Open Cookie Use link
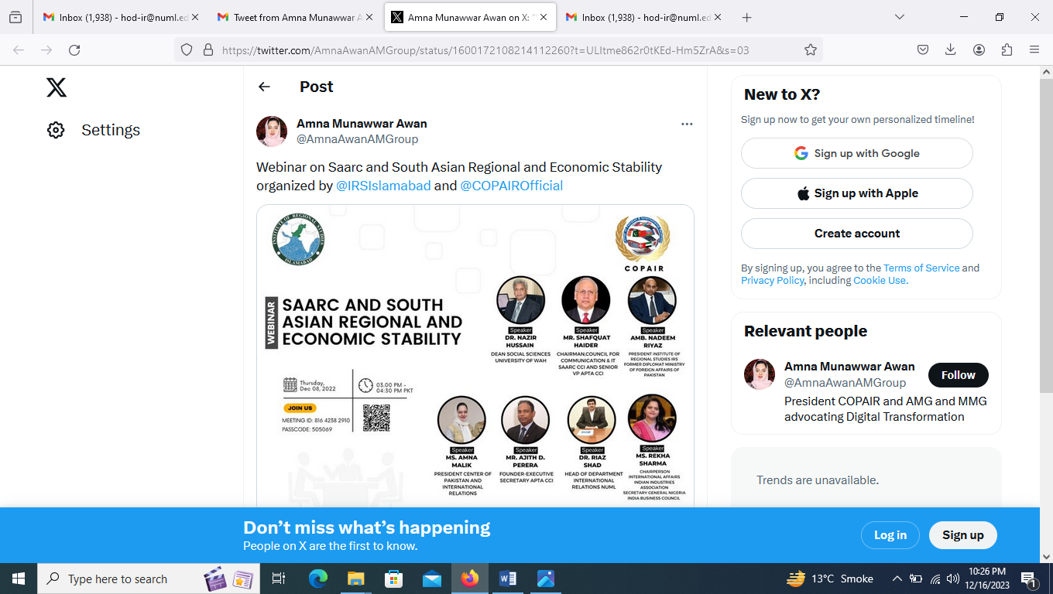Image resolution: width=1053 pixels, height=594 pixels. (x=879, y=280)
